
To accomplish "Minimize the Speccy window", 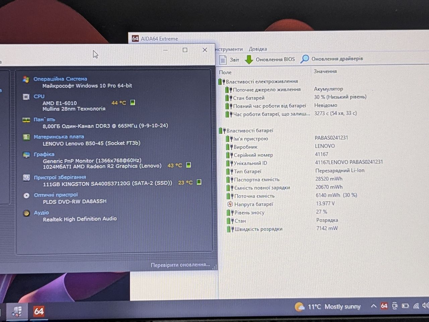I will point(166,50).
